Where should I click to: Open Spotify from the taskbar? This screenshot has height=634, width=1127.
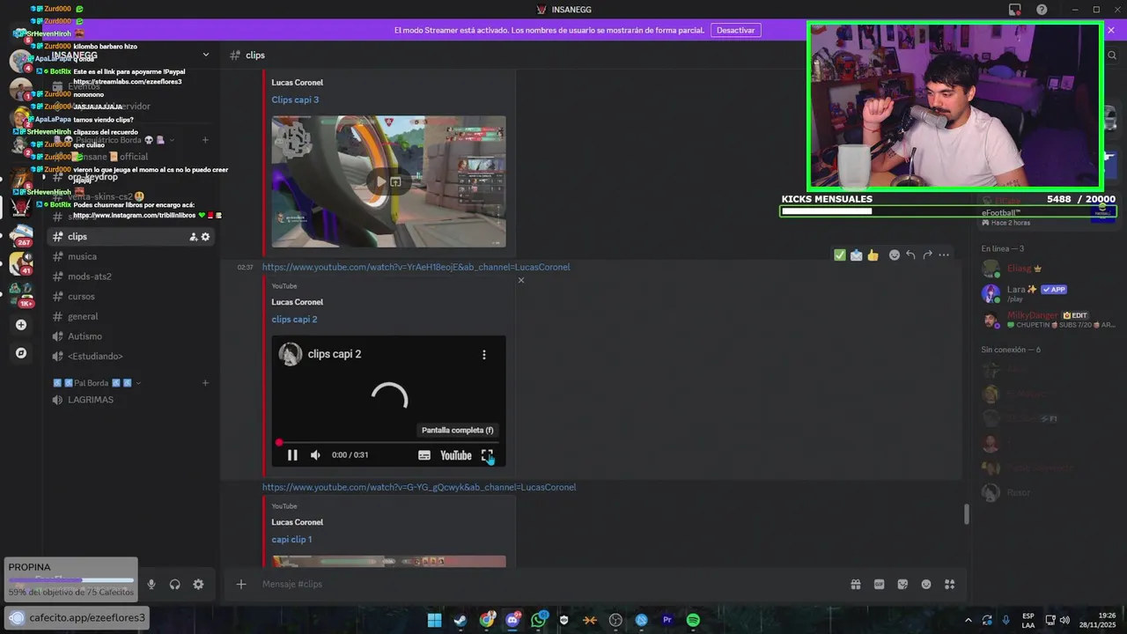coord(693,620)
